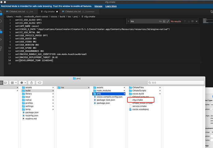Image resolution: width=213 pixels, height=148 pixels.
Task: Expand replace mode chevron in find widget
Action: pos(128,21)
